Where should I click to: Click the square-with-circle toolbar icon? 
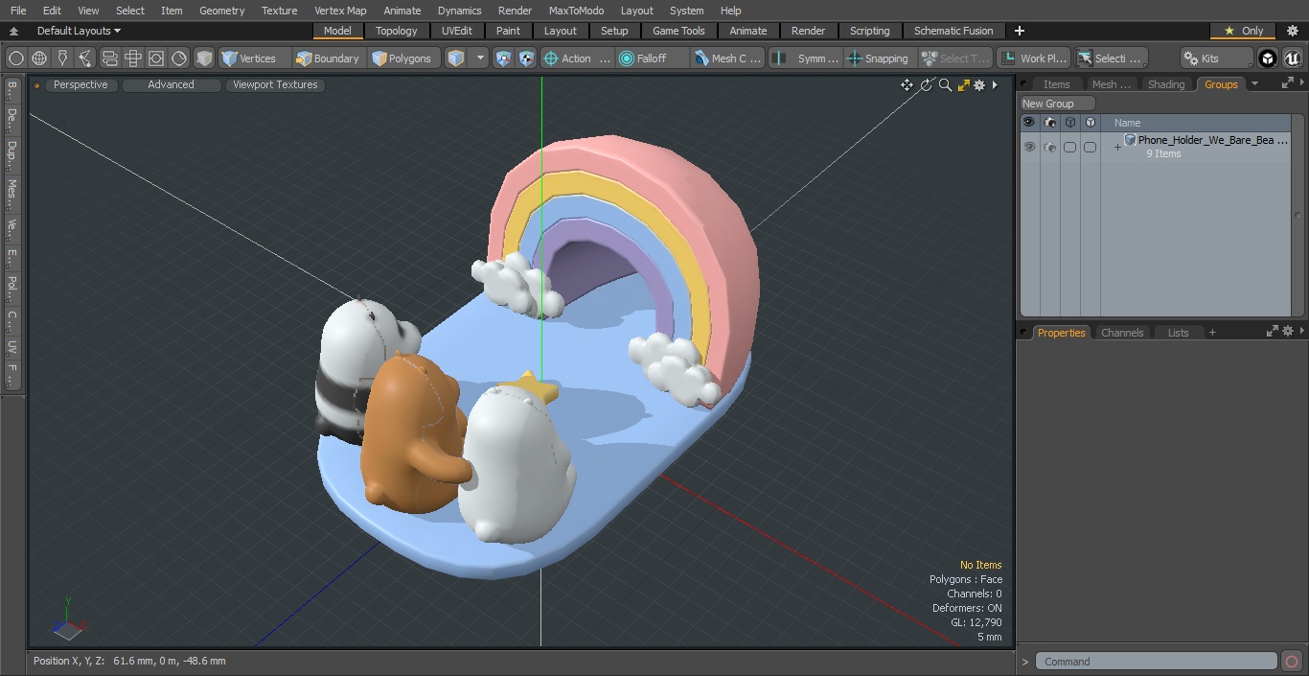click(156, 58)
